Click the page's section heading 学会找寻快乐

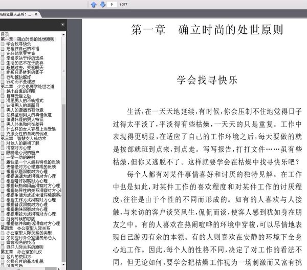click(x=207, y=80)
